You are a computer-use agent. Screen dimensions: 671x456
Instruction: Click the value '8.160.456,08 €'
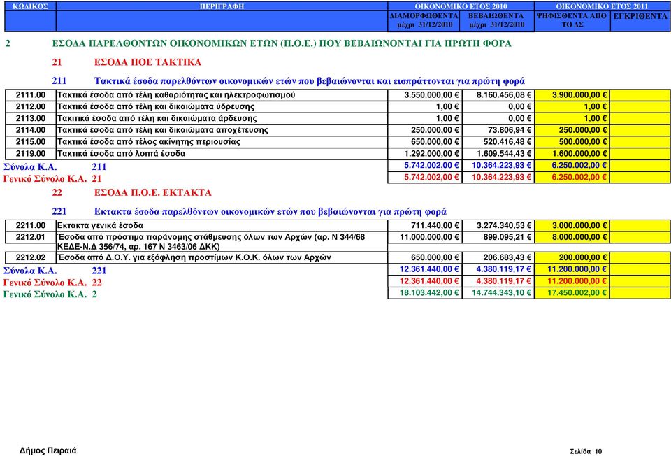click(504, 95)
